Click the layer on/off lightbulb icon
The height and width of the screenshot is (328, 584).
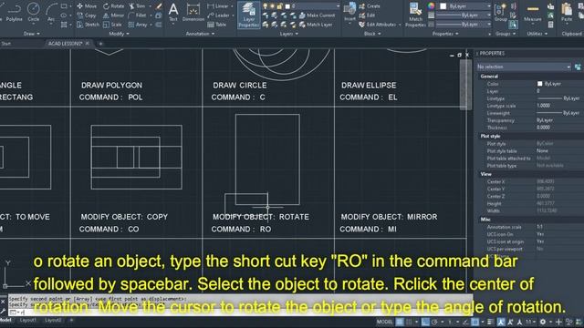tap(266, 6)
